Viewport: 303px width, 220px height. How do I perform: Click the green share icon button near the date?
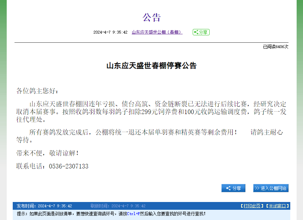click(x=201, y=32)
